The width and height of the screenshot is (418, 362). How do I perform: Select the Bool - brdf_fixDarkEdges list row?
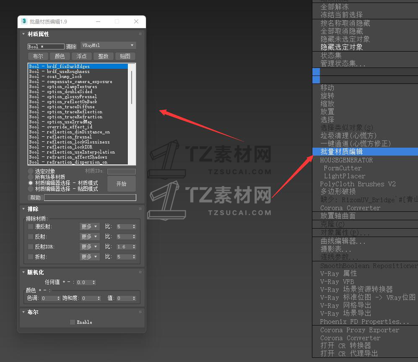(78, 66)
